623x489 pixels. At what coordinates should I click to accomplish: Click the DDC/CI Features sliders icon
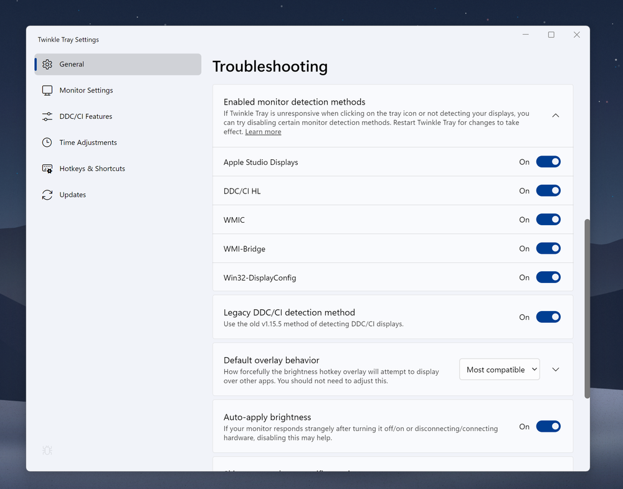click(47, 116)
